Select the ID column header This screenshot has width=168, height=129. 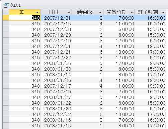[x=24, y=12]
